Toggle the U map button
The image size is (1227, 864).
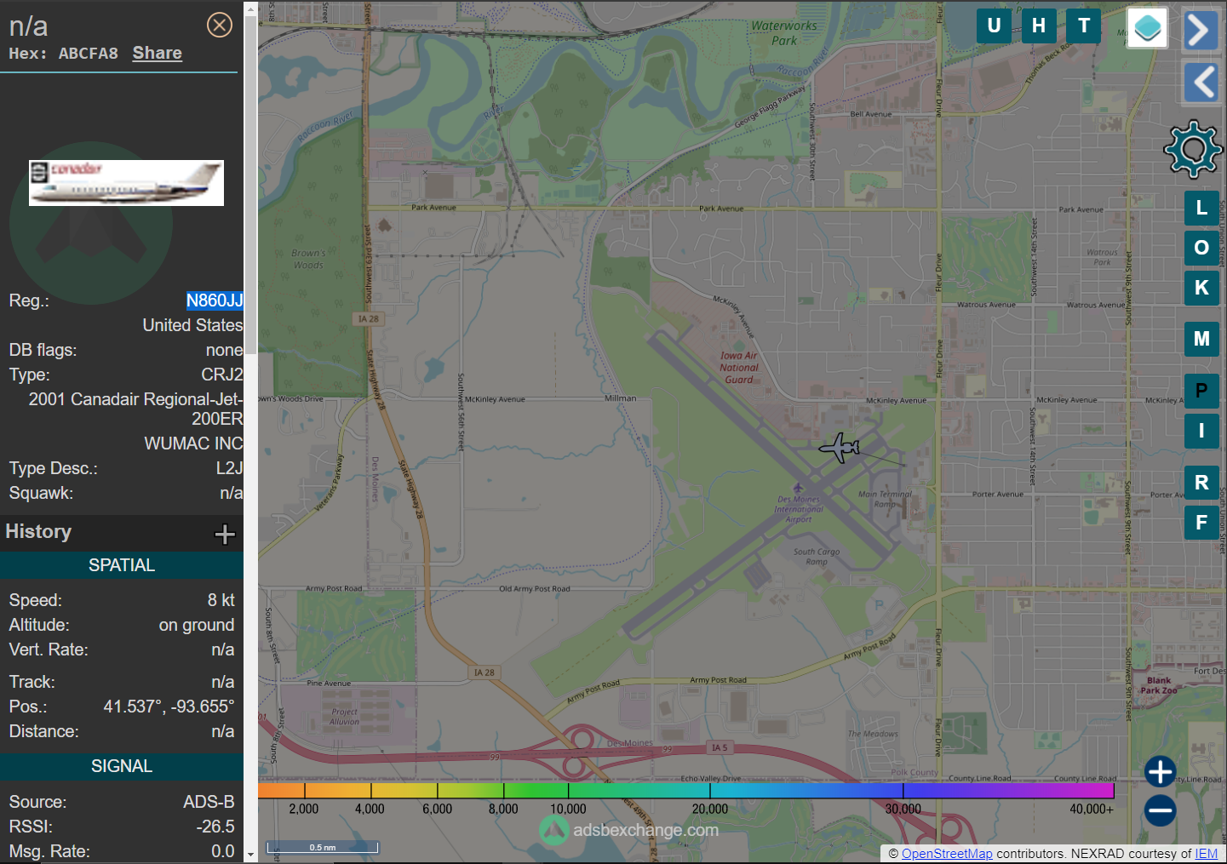click(994, 26)
